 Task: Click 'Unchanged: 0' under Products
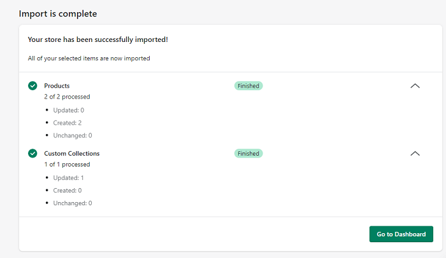(x=73, y=135)
